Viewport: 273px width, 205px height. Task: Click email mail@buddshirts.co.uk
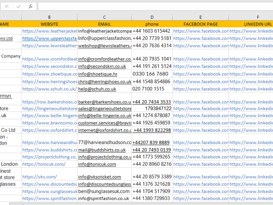(102, 150)
